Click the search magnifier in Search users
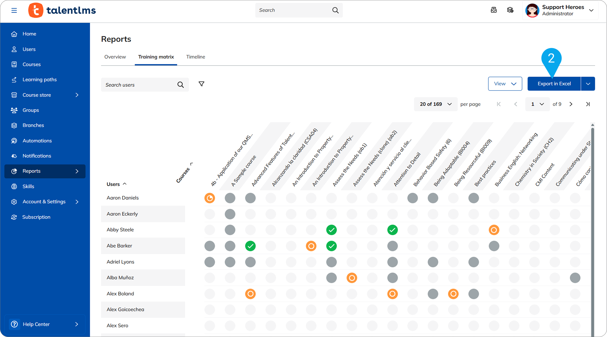Viewport: 607px width, 337px height. [180, 85]
